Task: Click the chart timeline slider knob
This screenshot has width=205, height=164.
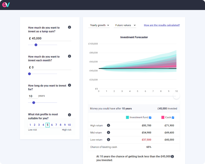Action: click(176, 96)
